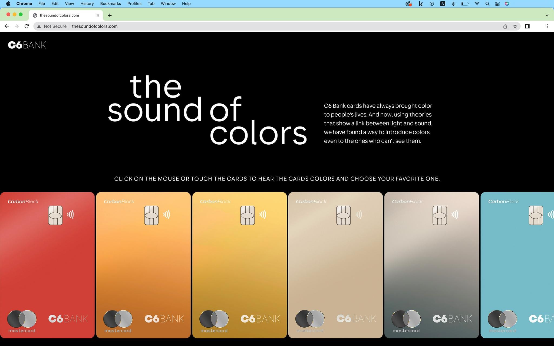Open the Bluetooth status menu
This screenshot has width=554, height=346.
[453, 4]
